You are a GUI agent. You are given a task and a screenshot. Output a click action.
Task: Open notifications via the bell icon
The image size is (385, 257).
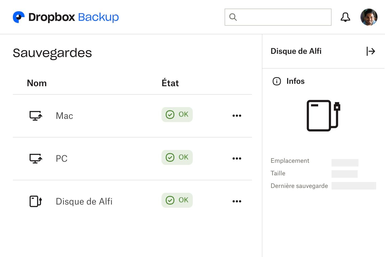click(345, 17)
